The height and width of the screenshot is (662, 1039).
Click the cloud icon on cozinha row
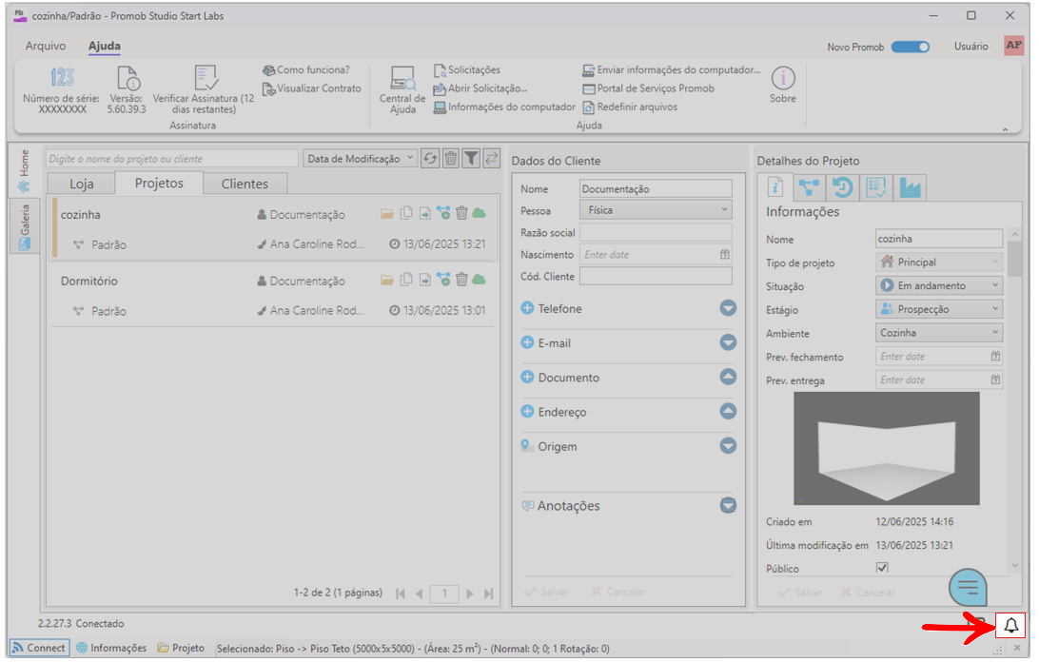pos(480,213)
